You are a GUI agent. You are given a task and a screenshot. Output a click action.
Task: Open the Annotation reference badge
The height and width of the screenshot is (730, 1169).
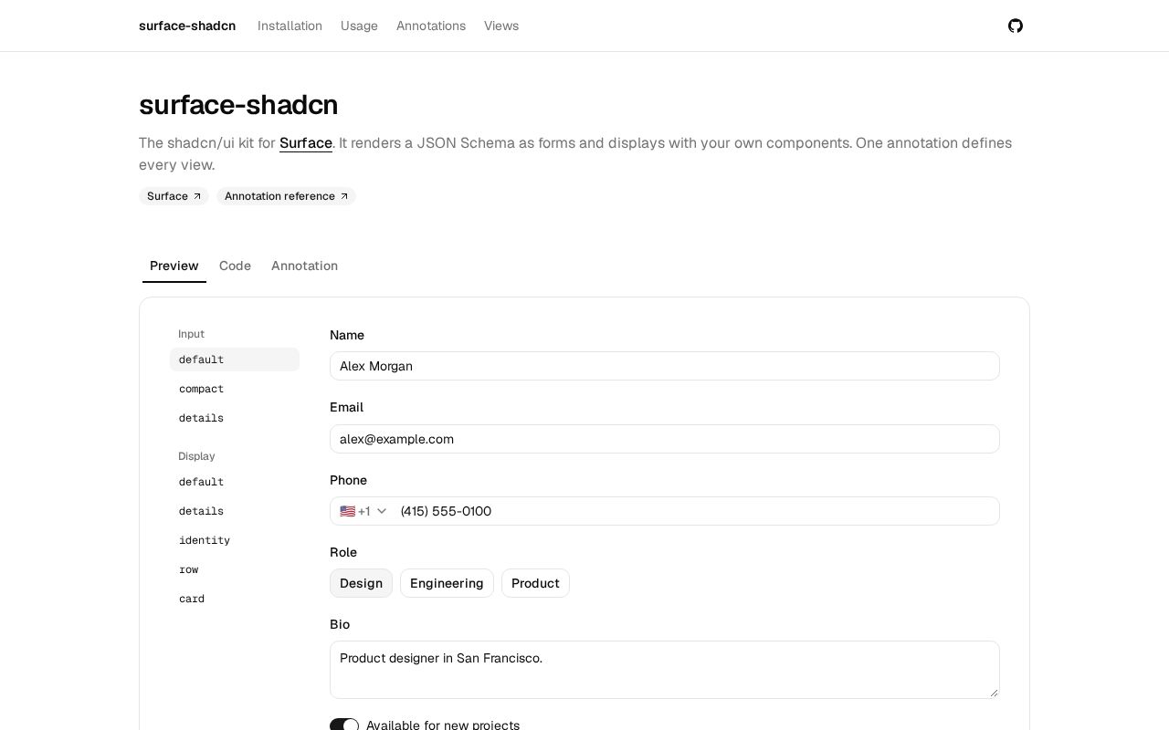pyautogui.click(x=286, y=196)
